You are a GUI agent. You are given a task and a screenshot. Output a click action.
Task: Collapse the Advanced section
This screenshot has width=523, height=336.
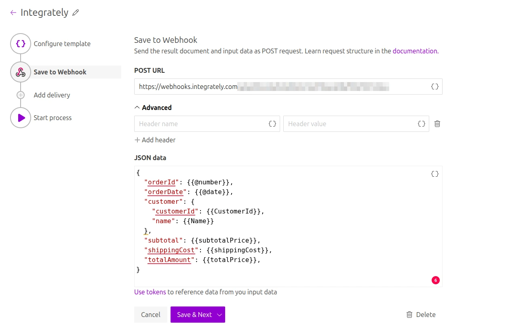[x=153, y=108]
